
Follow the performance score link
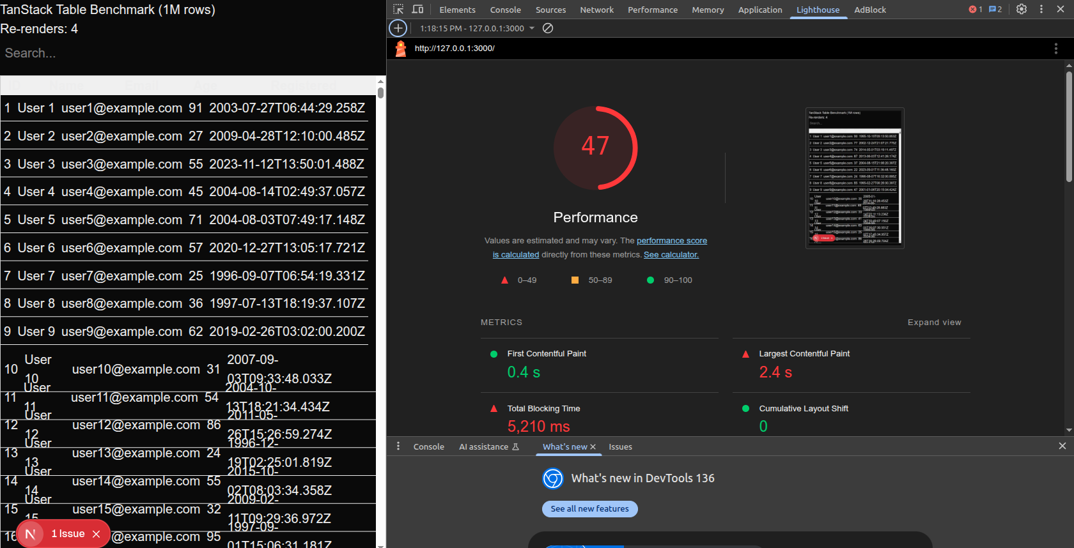672,241
